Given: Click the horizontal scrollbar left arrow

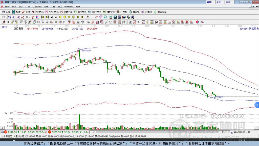Looking at the screenshot, I should coord(94,132).
